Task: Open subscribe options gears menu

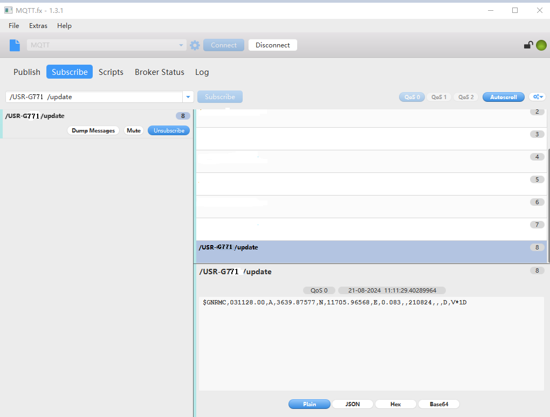Action: [x=538, y=97]
